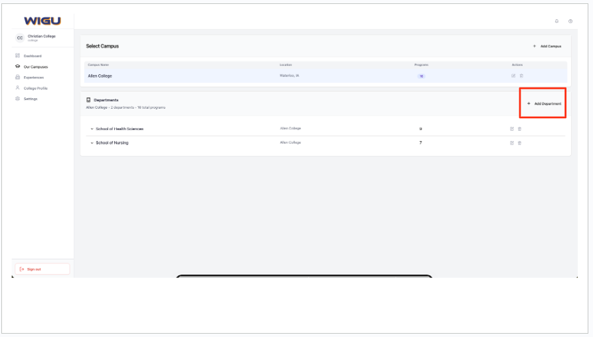Edit the School of Health Sciences department
The width and height of the screenshot is (593, 337).
[512, 129]
